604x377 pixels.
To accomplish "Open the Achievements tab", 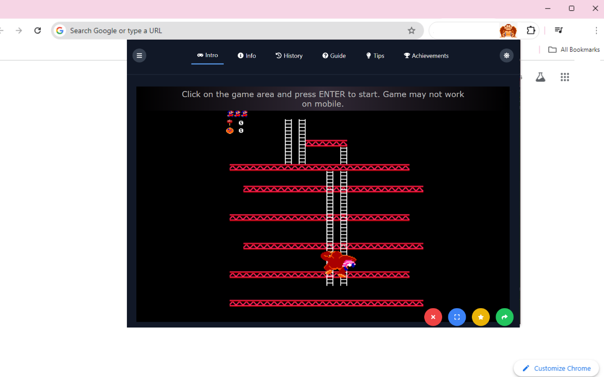I will 426,55.
